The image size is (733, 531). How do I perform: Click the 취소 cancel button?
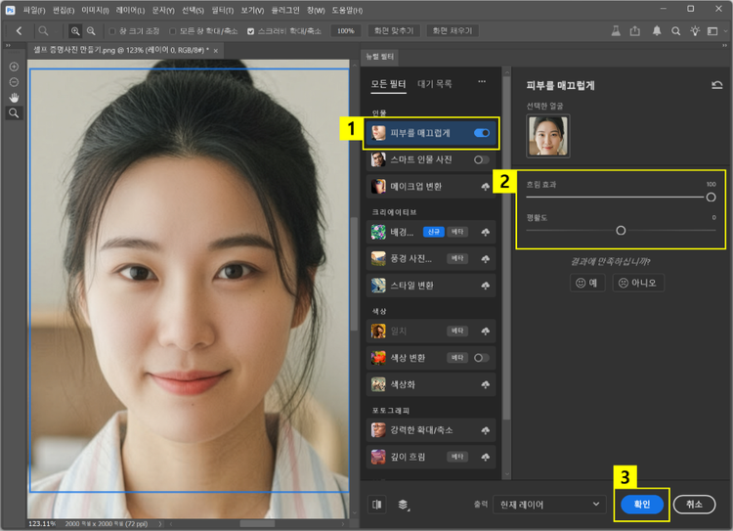(x=694, y=505)
